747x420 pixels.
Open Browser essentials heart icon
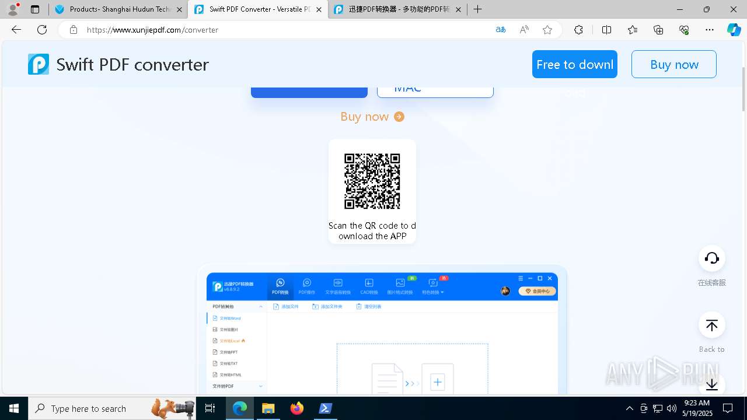pyautogui.click(x=684, y=30)
